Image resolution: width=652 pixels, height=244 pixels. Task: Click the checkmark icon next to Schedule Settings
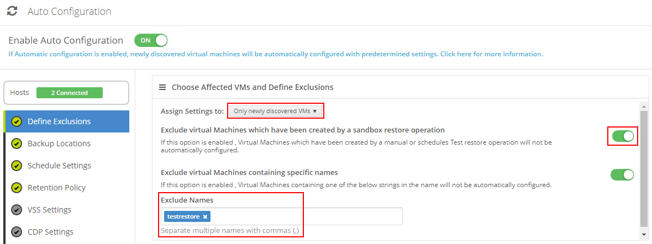click(x=17, y=166)
